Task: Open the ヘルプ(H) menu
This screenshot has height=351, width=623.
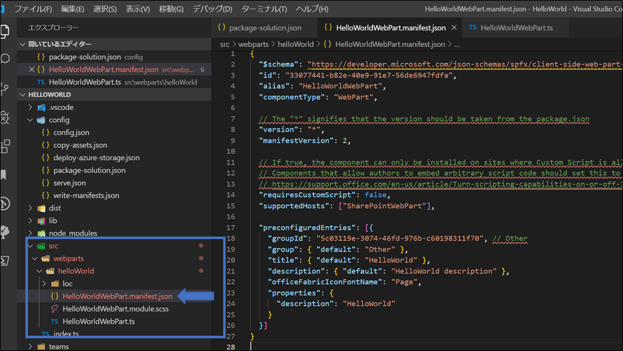Action: (312, 9)
